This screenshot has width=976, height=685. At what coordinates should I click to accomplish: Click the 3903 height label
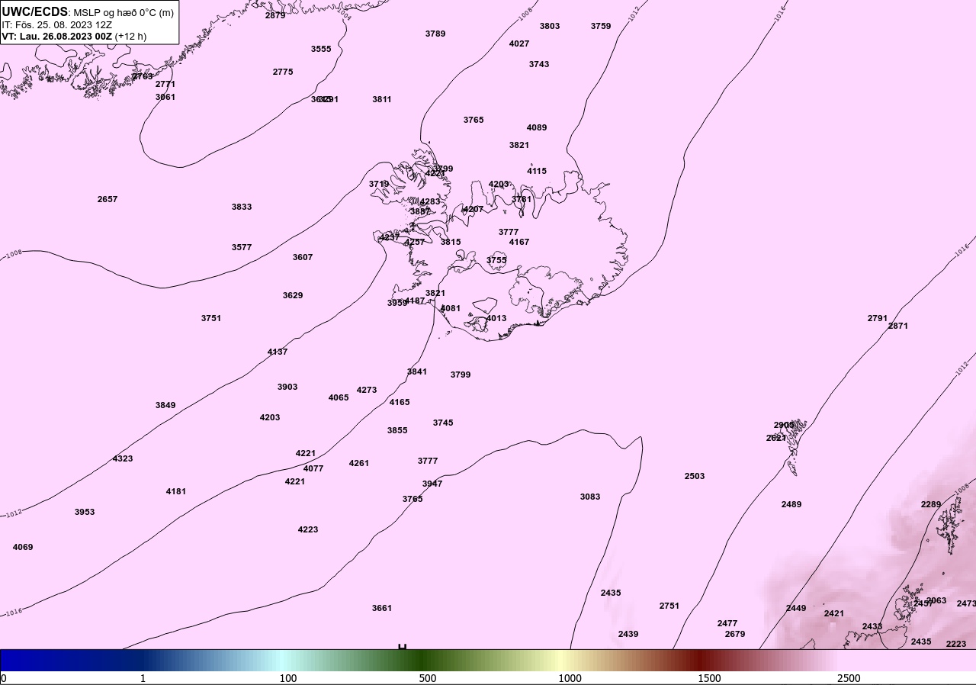pyautogui.click(x=287, y=387)
